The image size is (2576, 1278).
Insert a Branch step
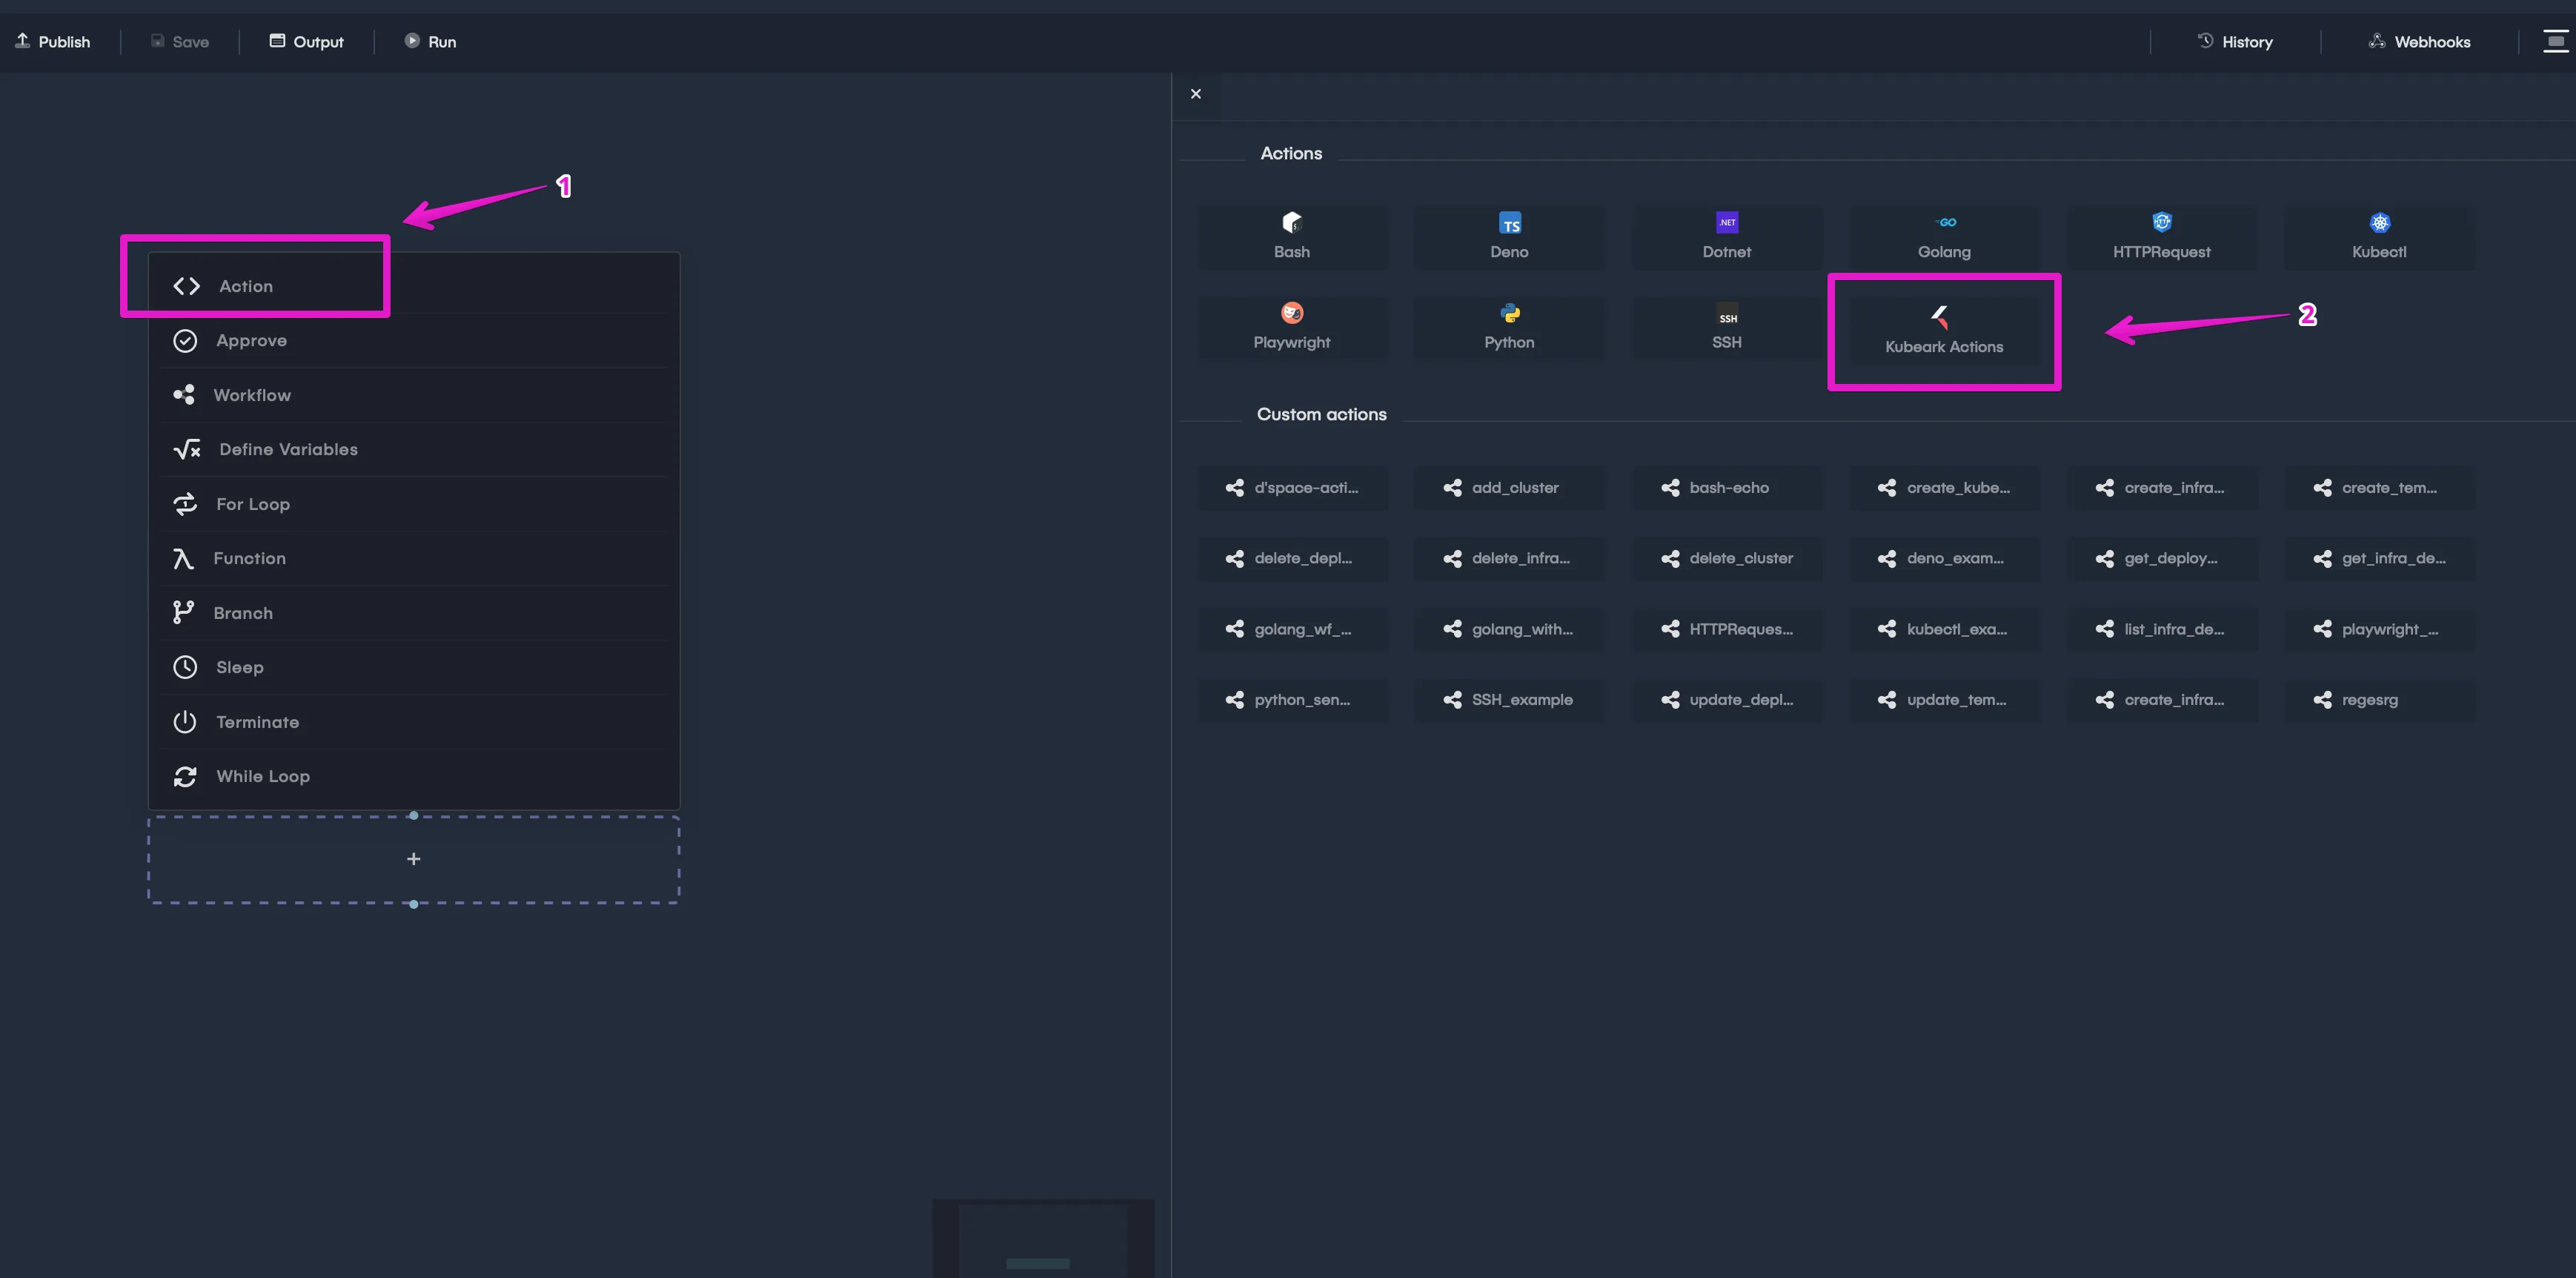tap(413, 613)
